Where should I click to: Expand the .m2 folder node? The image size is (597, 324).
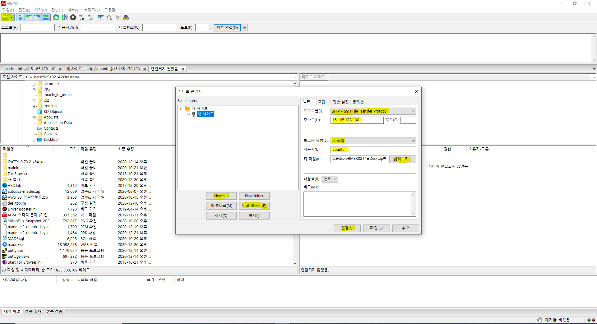34,90
